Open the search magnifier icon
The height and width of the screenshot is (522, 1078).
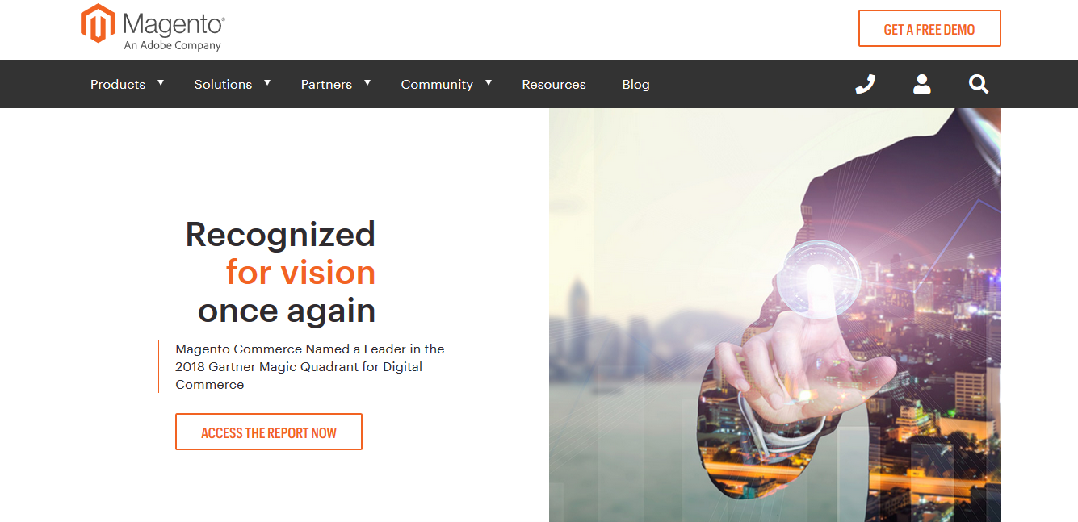coord(979,84)
